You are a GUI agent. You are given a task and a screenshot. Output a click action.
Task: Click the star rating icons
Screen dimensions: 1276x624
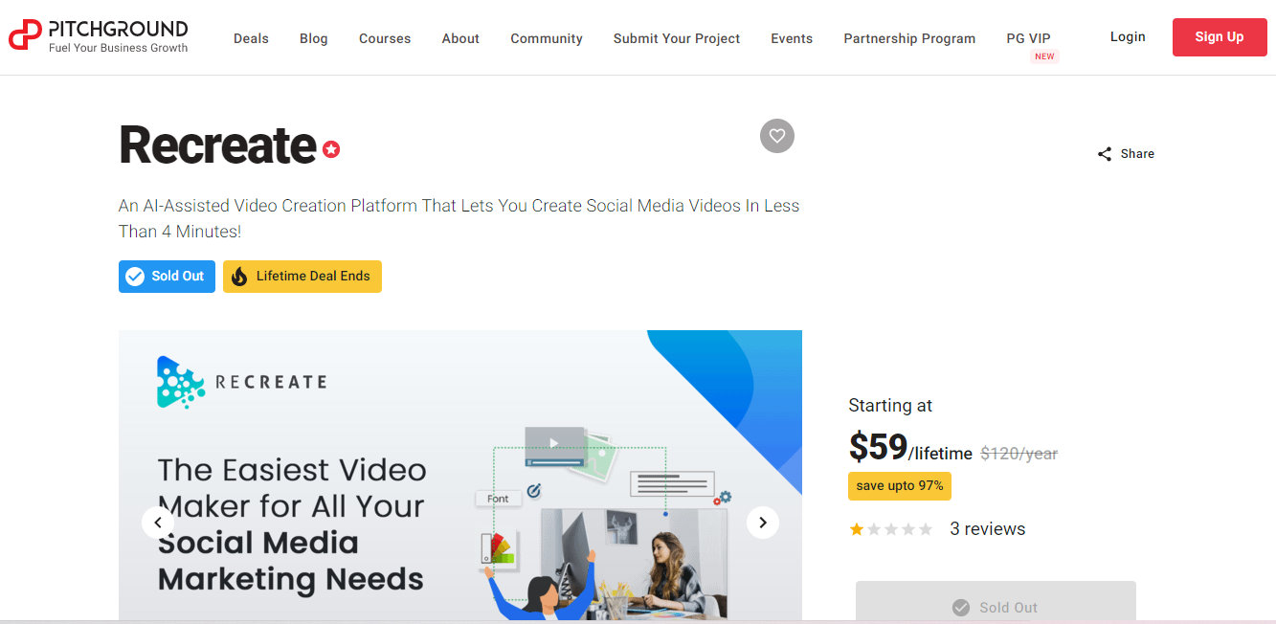[x=891, y=529]
